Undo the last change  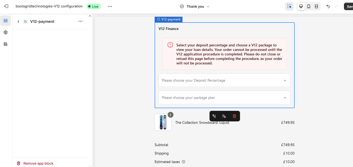[328, 6]
